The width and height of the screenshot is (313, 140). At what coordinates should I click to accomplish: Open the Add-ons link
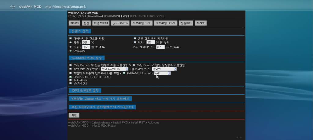[153, 122]
